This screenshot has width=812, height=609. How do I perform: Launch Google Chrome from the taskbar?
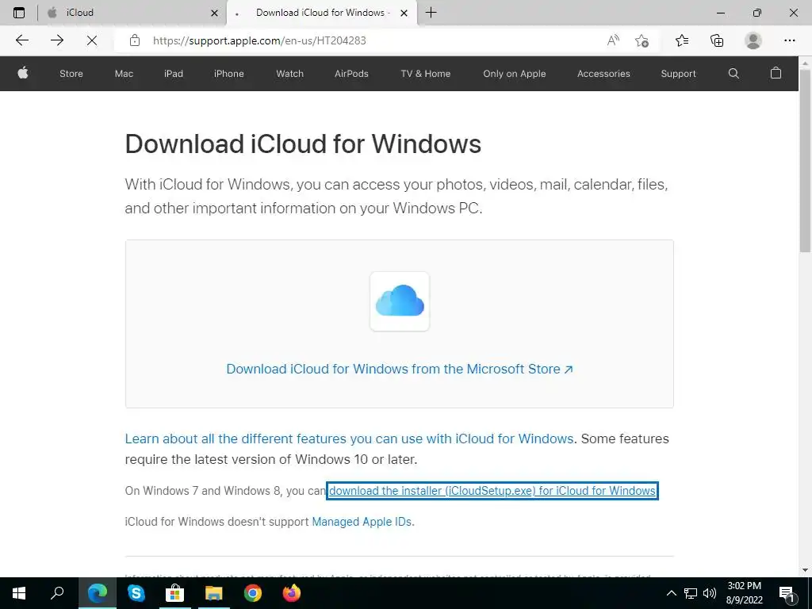(253, 593)
